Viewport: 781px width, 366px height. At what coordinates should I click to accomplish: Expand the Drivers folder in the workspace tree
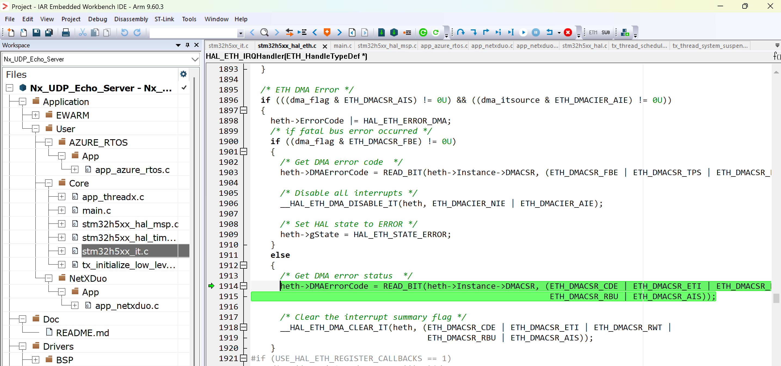[22, 346]
